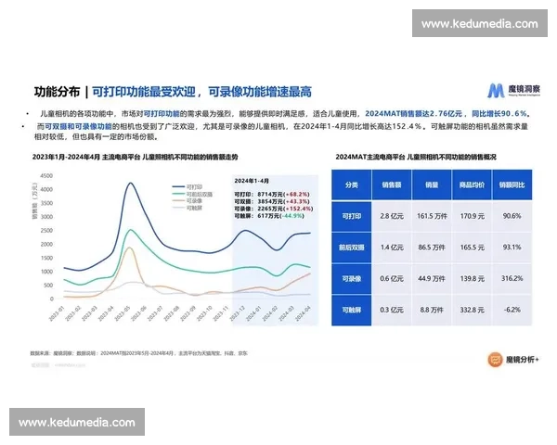The width and height of the screenshot is (557, 445).
Task: Click the 93.1% growth cell
Action: 512,247
